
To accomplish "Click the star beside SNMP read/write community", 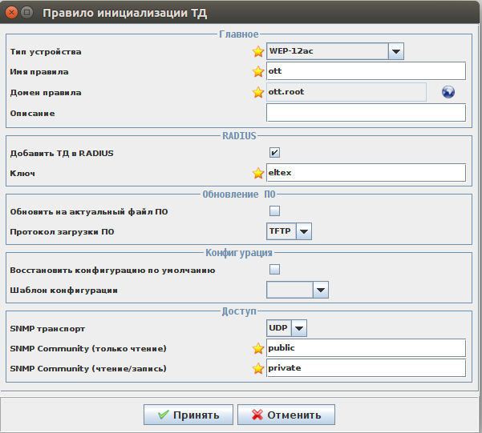I will tap(258, 368).
